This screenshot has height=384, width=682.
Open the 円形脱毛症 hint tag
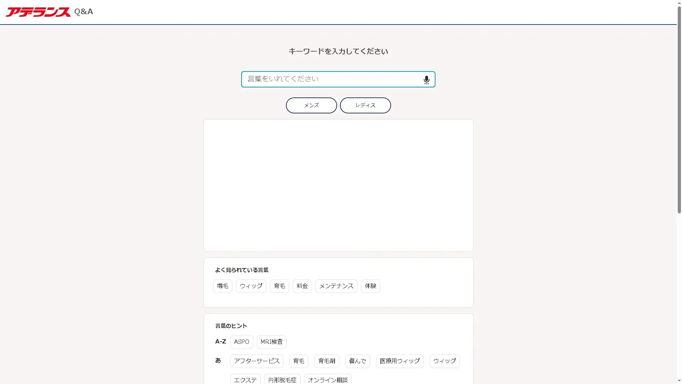coord(282,379)
